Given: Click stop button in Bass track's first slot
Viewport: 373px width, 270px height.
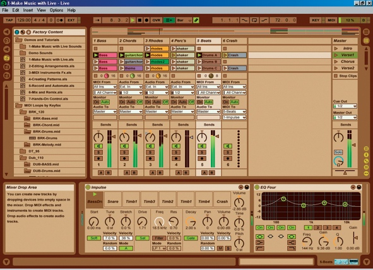Looking at the screenshot, I should click(95, 49).
